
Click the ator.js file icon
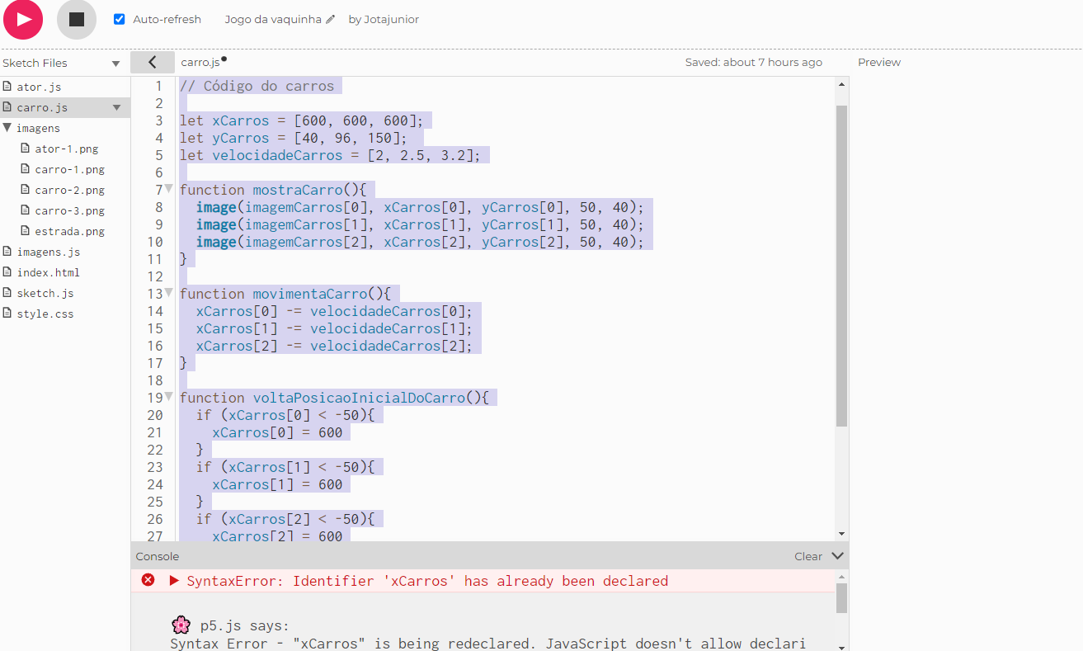point(7,87)
